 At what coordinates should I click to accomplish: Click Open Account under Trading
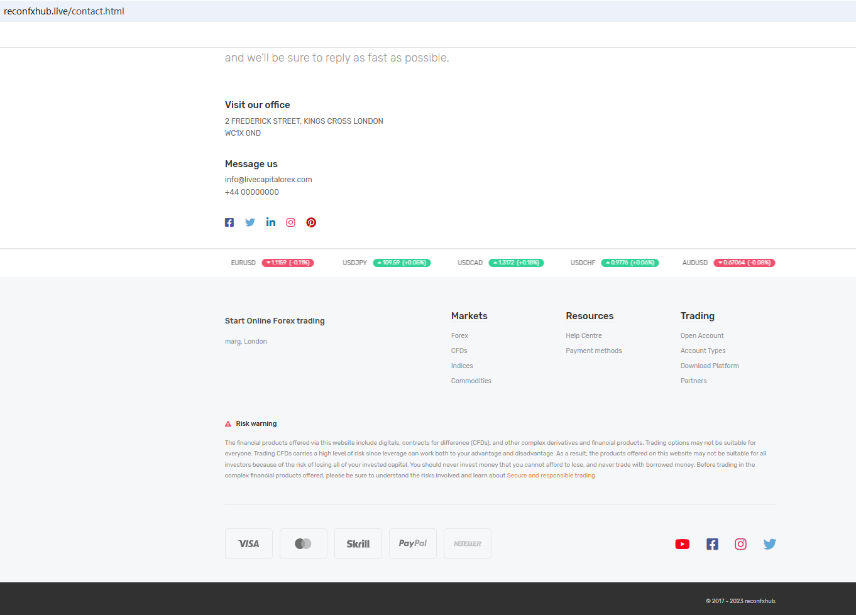(701, 336)
